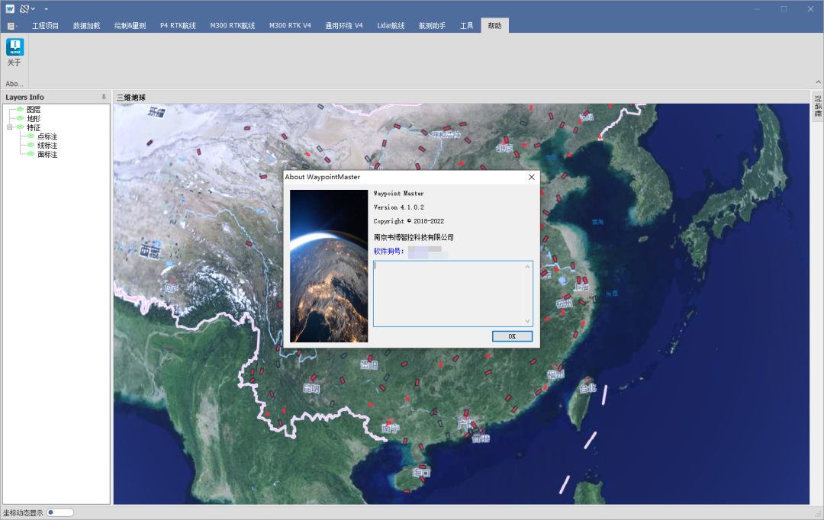
Task: Open the 工具 ribbon tab
Action: pos(467,26)
